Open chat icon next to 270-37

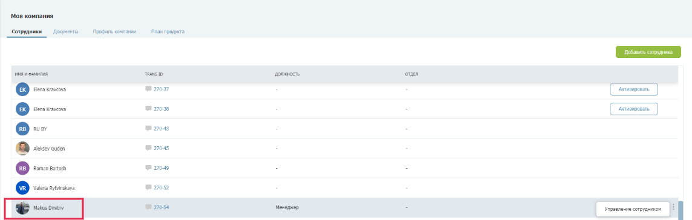(148, 89)
